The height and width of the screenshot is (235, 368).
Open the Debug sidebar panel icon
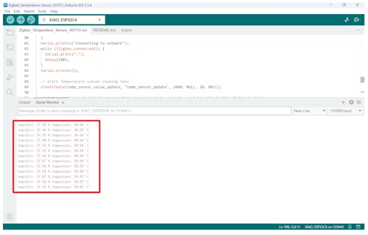[9, 77]
